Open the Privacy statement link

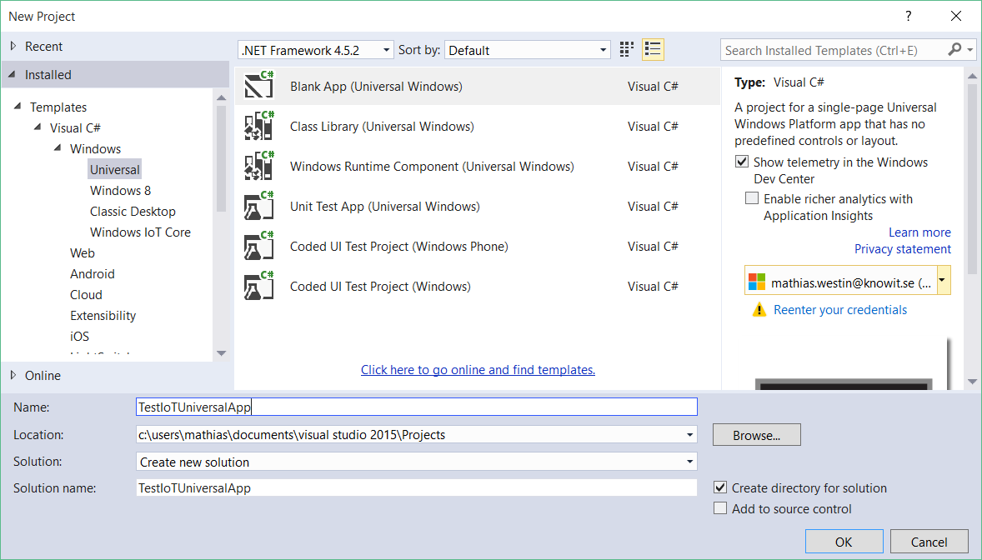903,248
